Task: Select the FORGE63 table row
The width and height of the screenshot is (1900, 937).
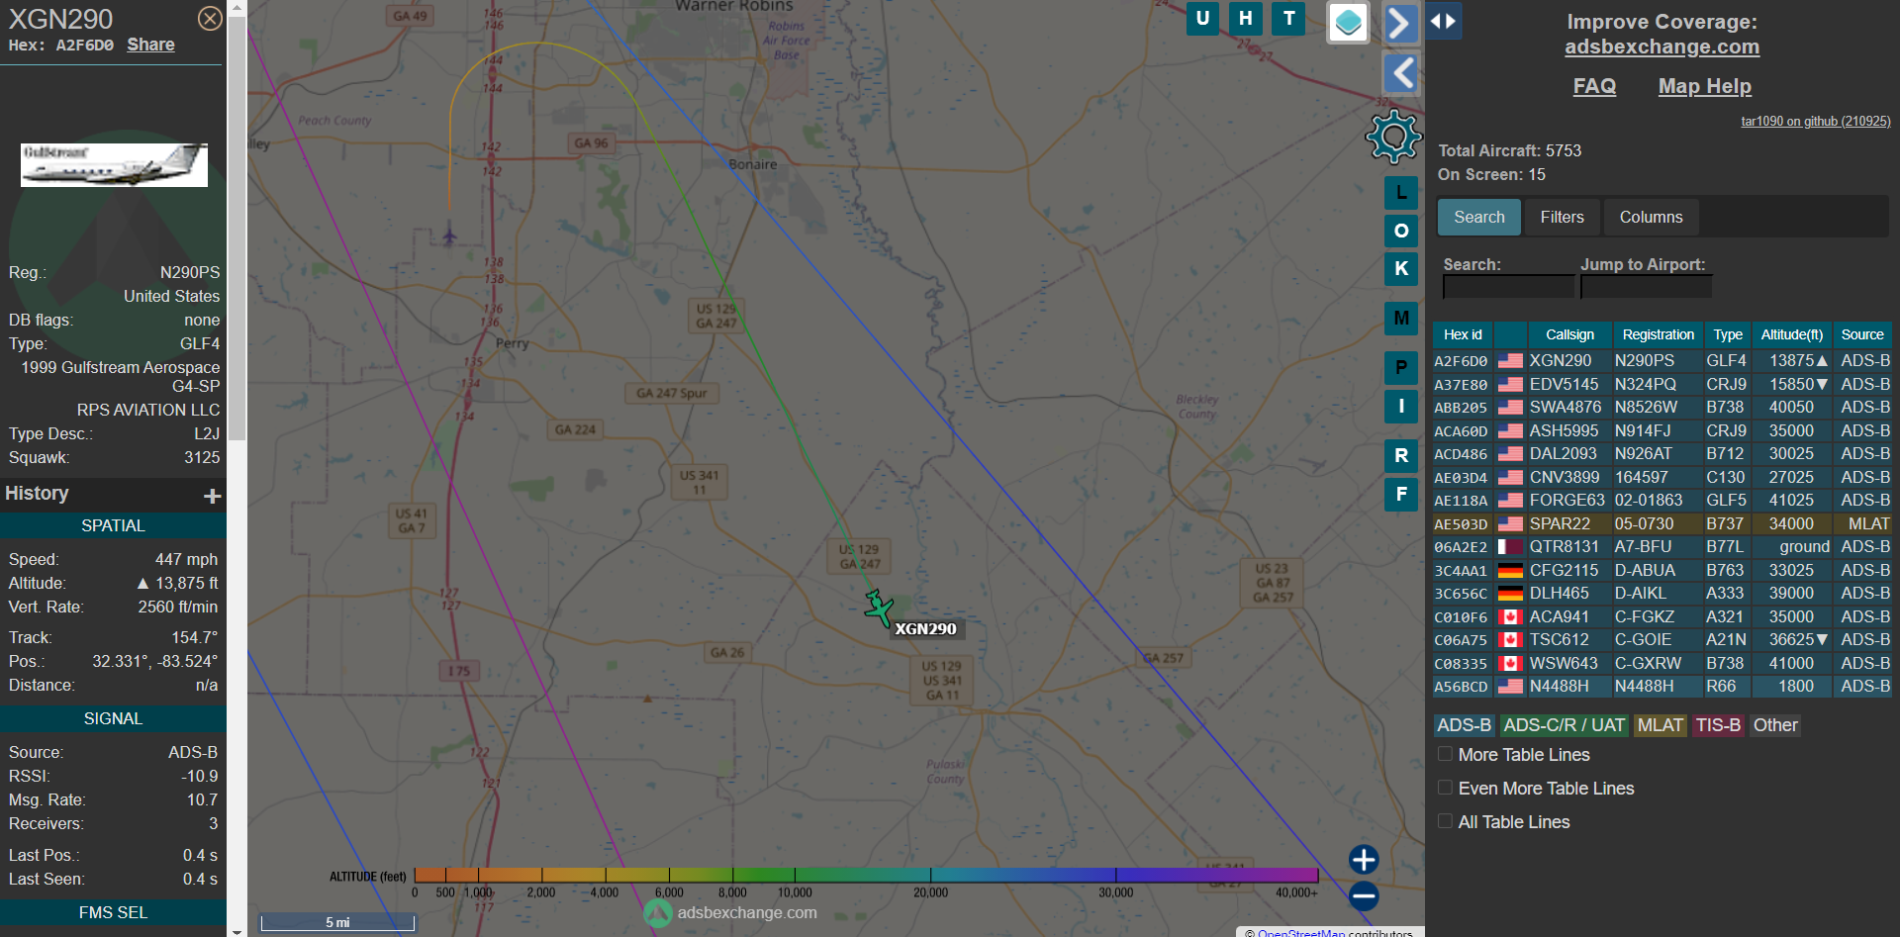Action: click(x=1662, y=501)
